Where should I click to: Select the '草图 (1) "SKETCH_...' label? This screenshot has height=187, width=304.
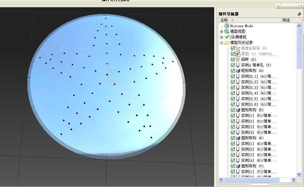point(259,54)
